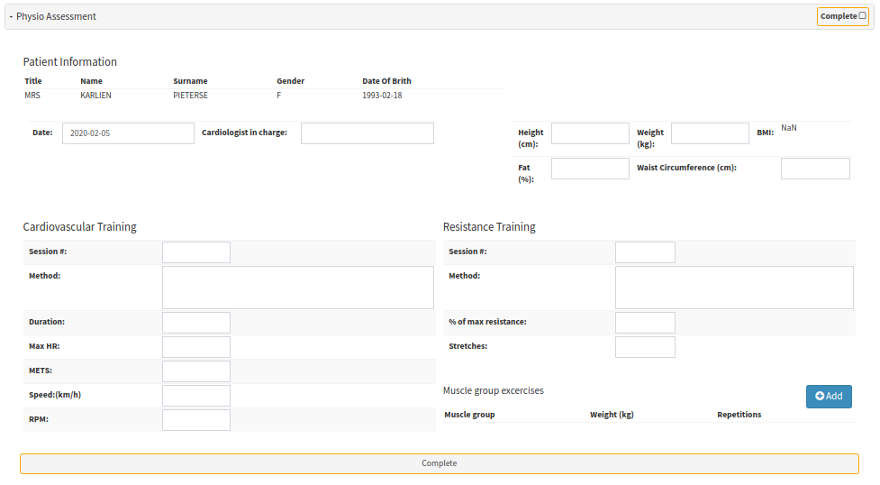The height and width of the screenshot is (485, 880).
Task: Click the Date input field
Action: [128, 133]
